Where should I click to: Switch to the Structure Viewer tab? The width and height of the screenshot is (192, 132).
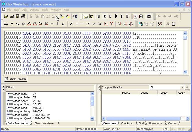[x=44, y=123]
